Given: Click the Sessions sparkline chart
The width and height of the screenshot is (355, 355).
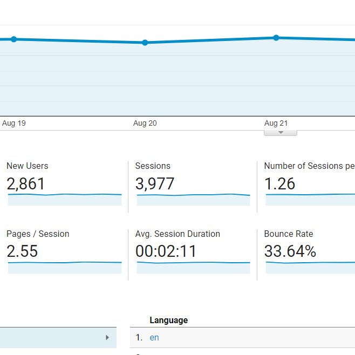Looking at the screenshot, I should [x=193, y=200].
